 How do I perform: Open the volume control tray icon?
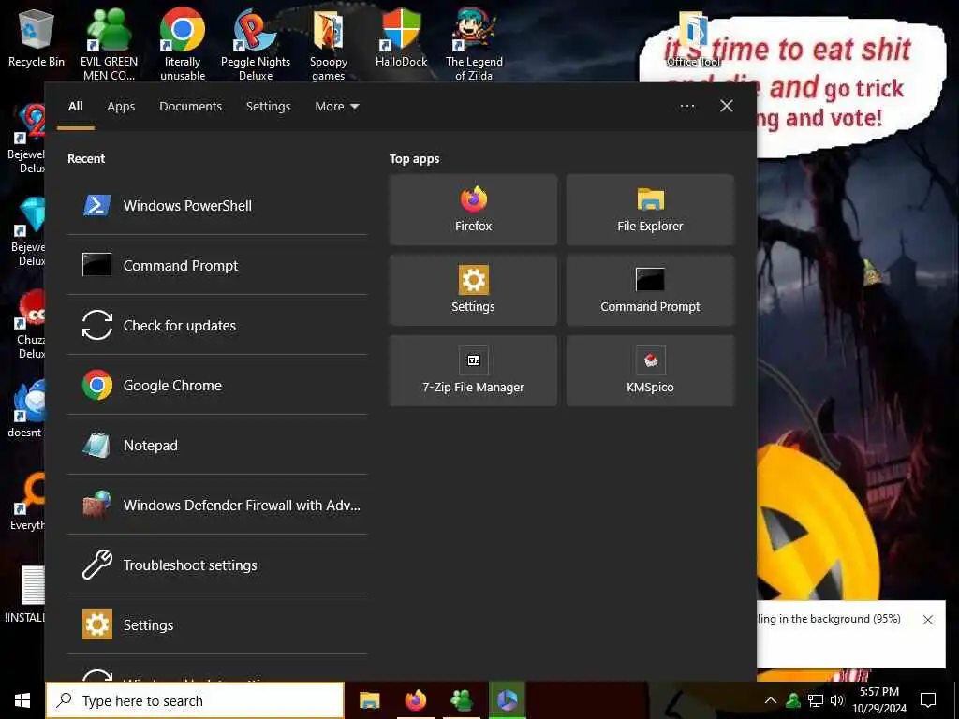tap(837, 700)
